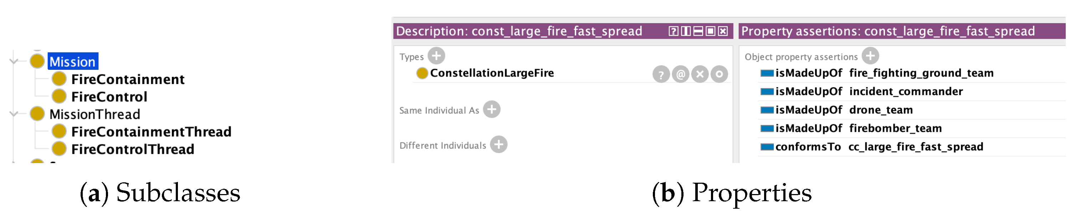Open annotations with the "@" icon next to ConstellationLargeFire
This screenshot has height=219, width=1075.
(x=681, y=74)
